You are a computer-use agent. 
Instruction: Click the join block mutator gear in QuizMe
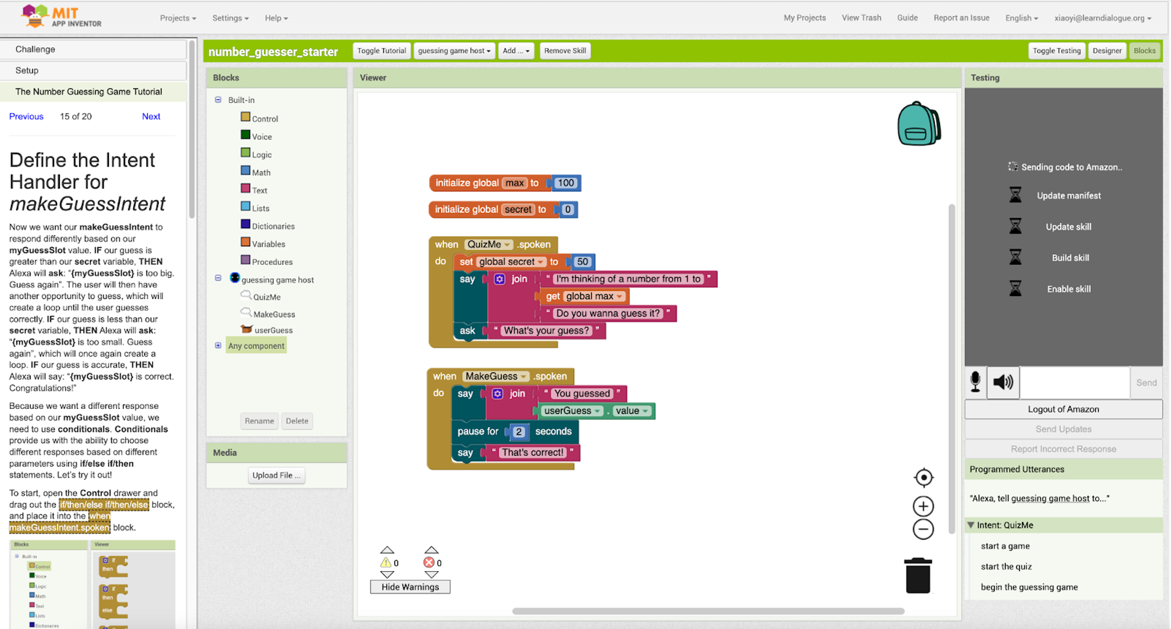click(x=500, y=279)
